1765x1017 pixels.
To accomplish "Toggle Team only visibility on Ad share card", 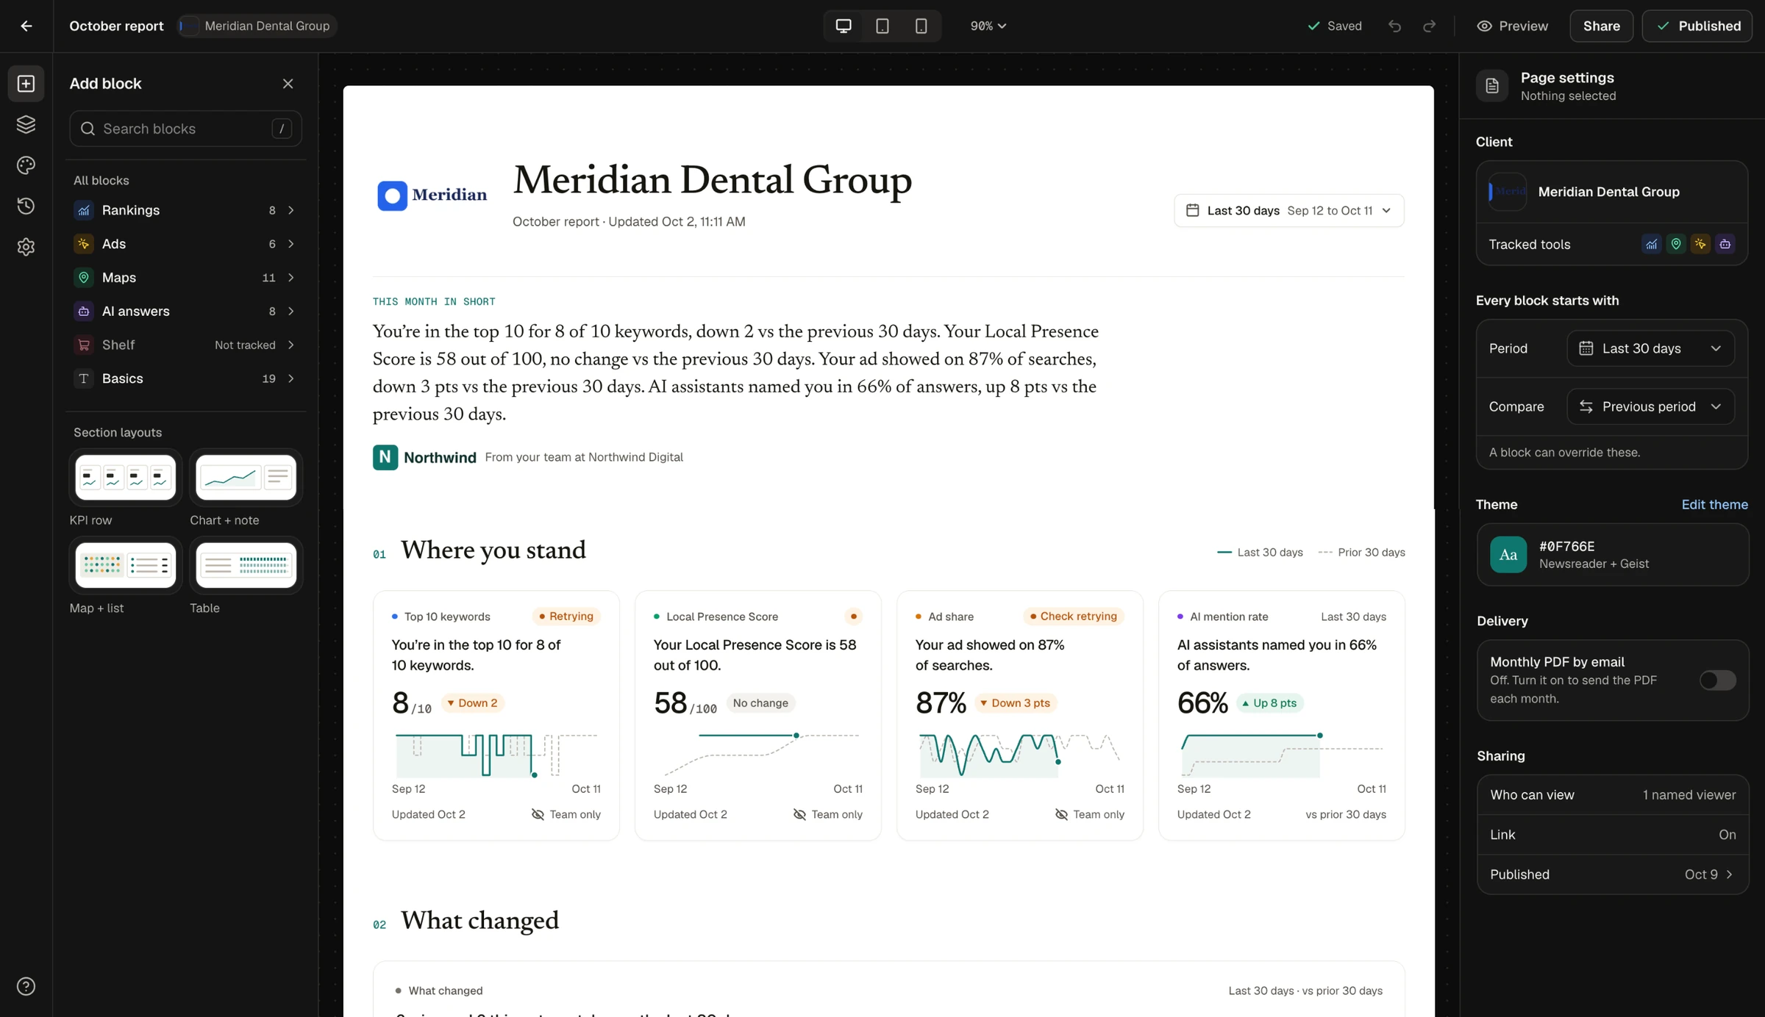I will tap(1090, 814).
